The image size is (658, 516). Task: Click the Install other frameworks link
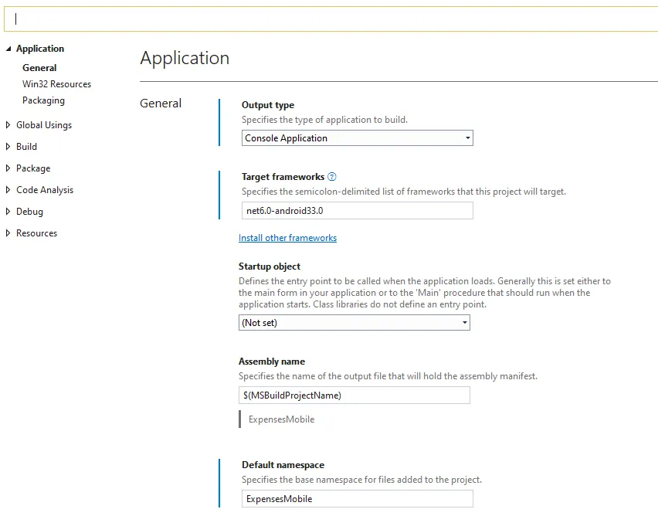pyautogui.click(x=287, y=238)
